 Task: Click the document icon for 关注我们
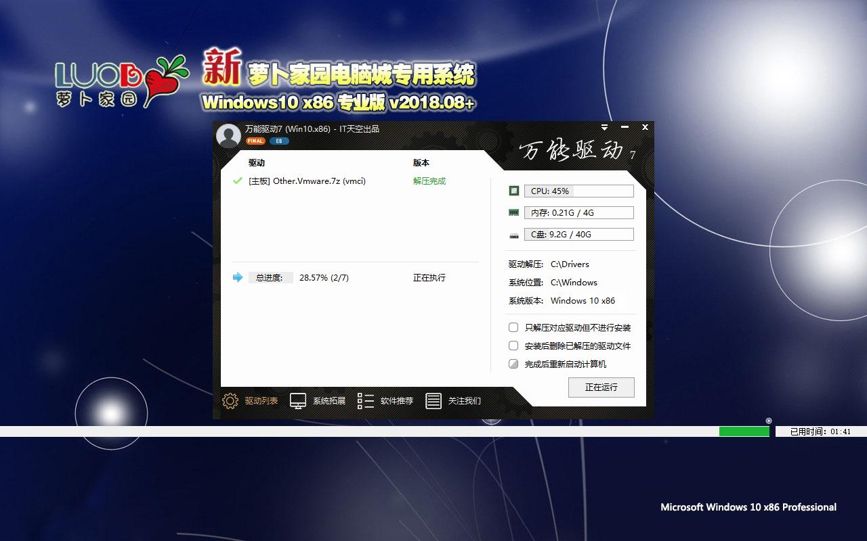(x=433, y=401)
